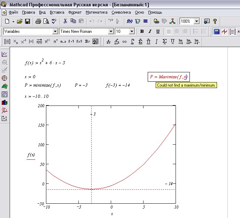240x218 pixels.
Task: Open the graph toolbar
Action: (224, 32)
